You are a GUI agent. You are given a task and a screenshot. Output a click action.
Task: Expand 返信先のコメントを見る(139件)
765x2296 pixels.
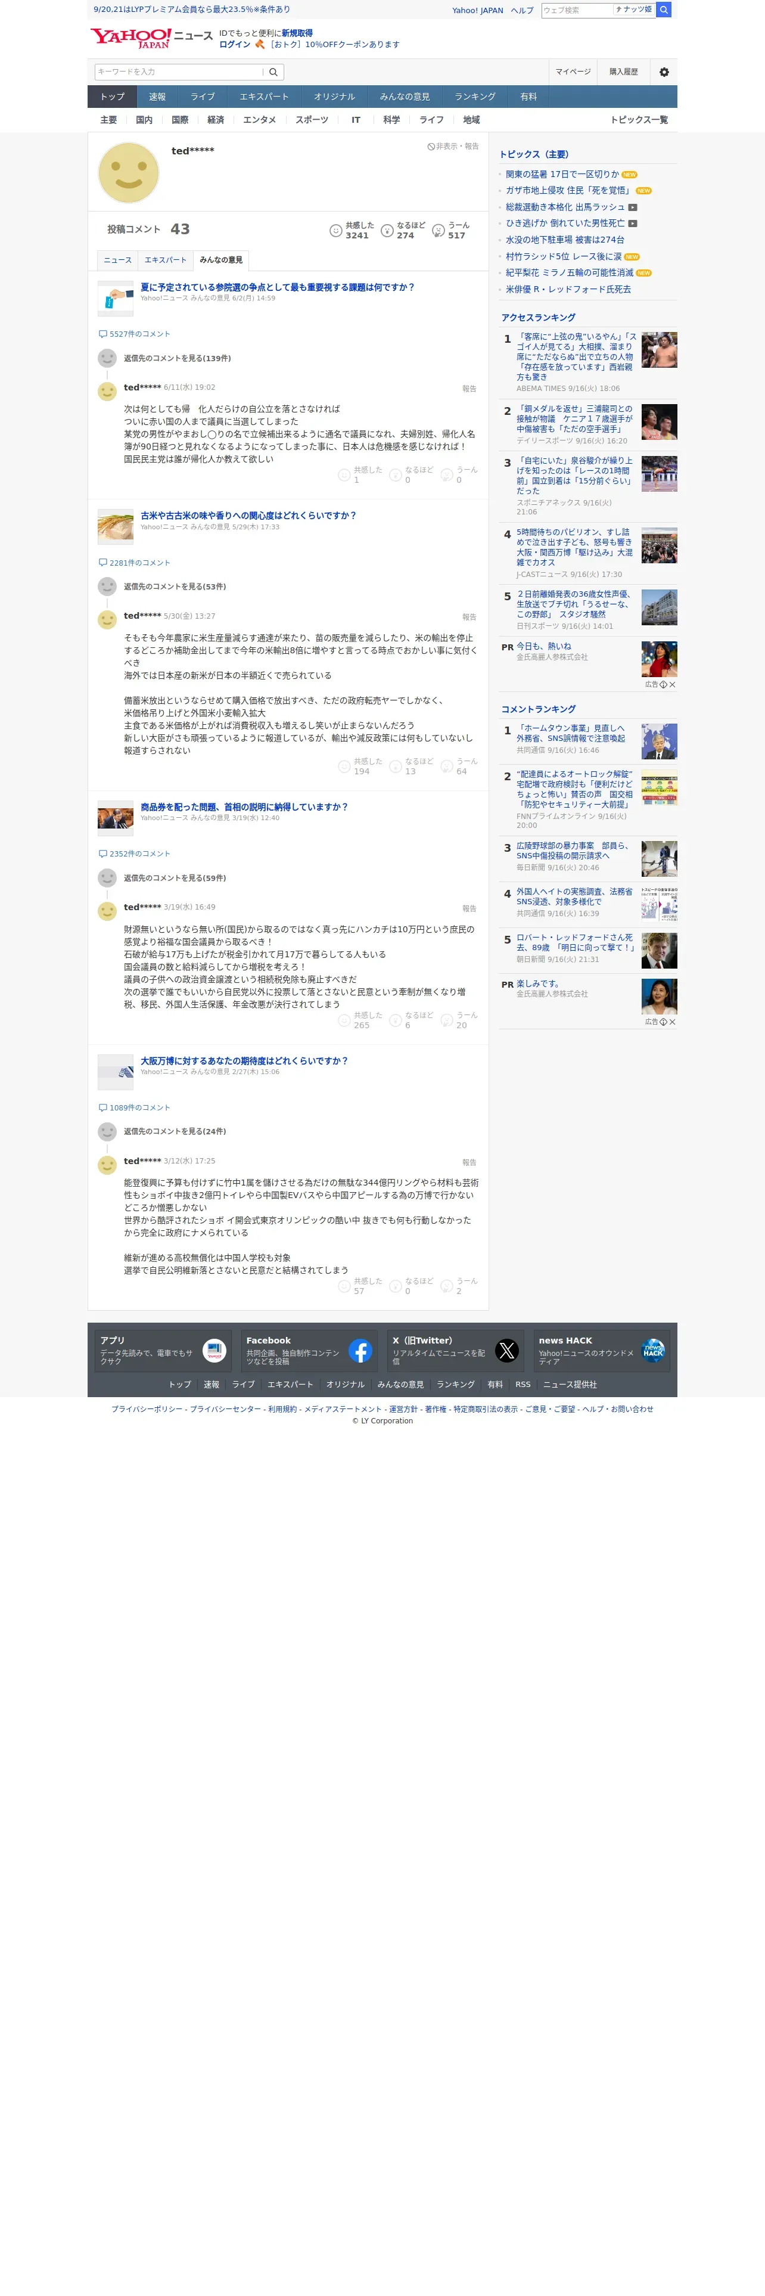pos(177,358)
